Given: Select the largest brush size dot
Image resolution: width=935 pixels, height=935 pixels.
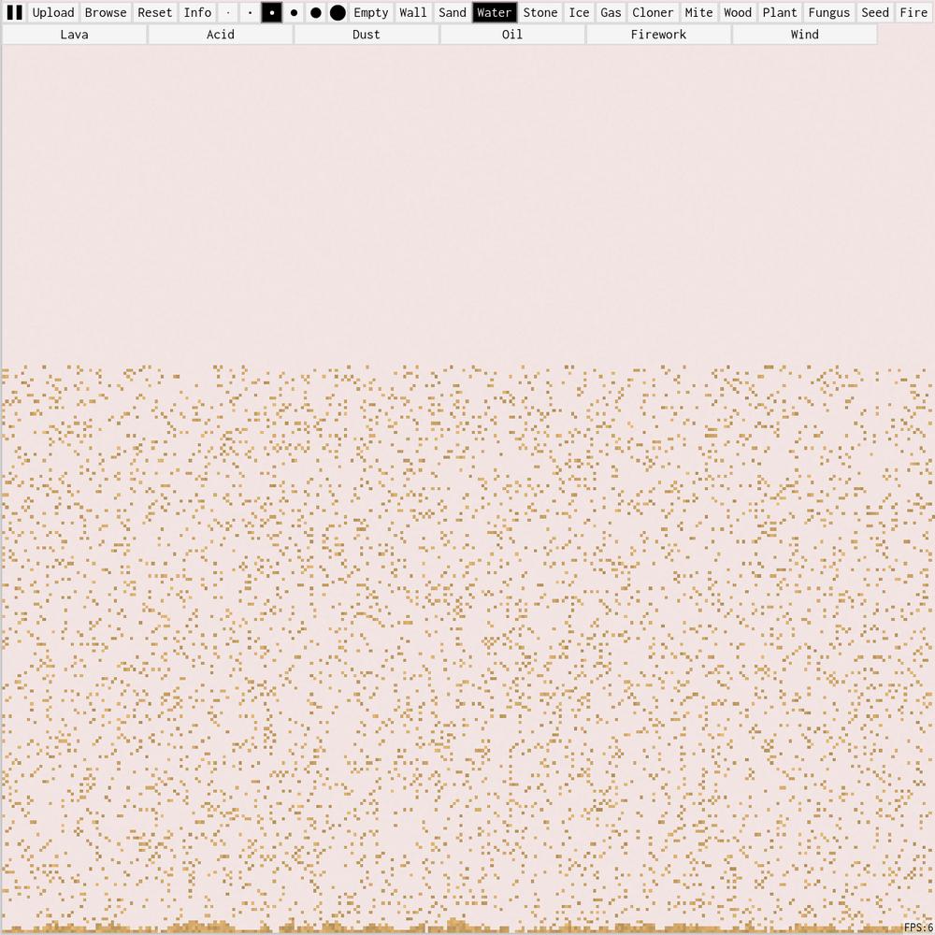Looking at the screenshot, I should [x=338, y=12].
